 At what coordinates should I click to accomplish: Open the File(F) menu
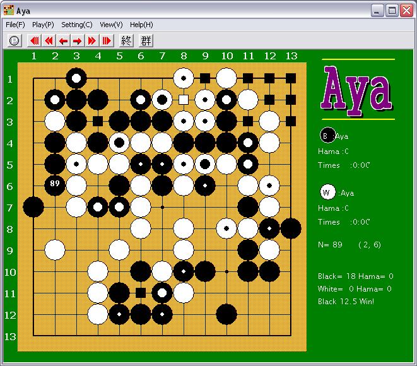click(15, 25)
